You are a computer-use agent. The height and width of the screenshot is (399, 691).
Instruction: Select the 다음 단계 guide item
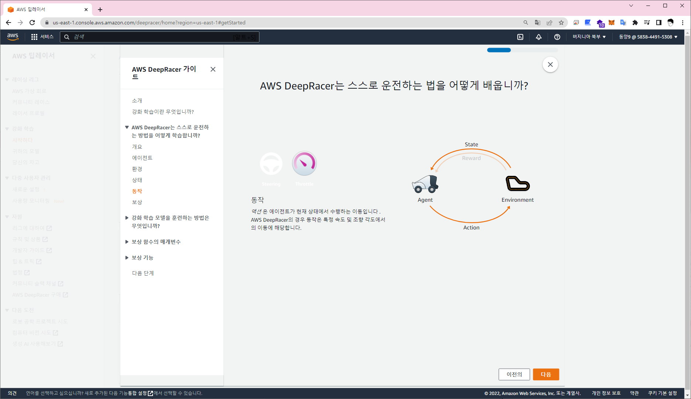coord(143,273)
